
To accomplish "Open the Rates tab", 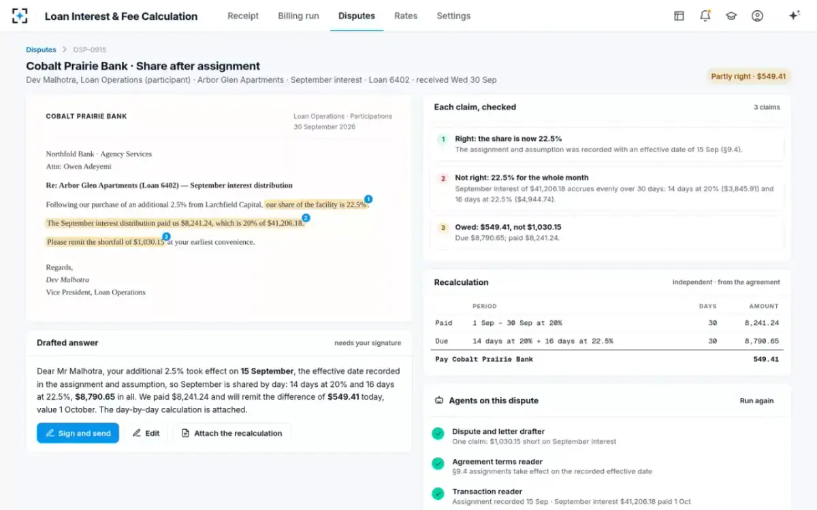I will point(406,16).
